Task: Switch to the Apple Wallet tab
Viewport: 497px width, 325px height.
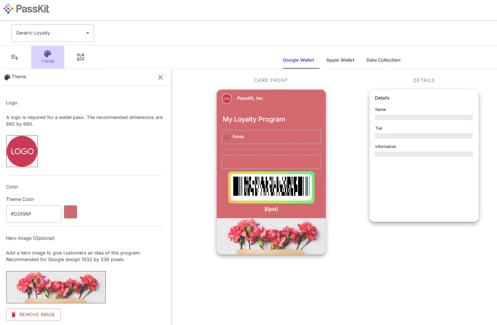Action: [x=340, y=60]
